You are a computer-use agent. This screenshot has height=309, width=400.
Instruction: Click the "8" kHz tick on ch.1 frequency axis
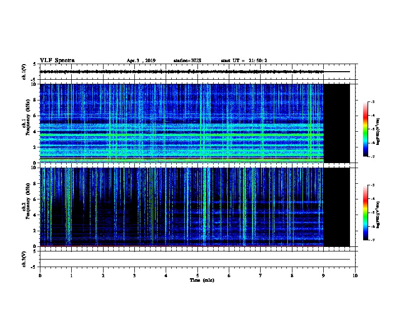coord(35,100)
